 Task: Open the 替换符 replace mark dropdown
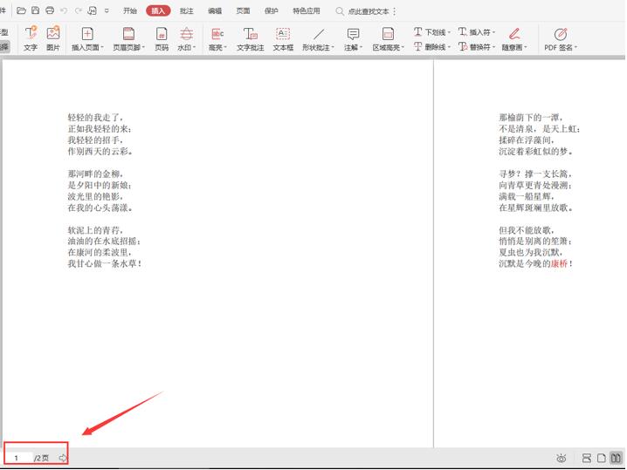(477, 47)
